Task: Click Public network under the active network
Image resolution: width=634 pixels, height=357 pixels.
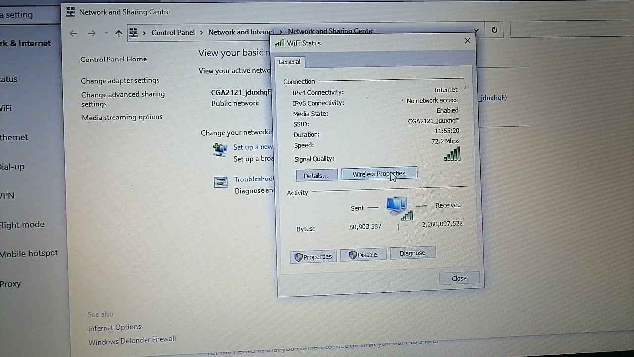Action: click(x=235, y=103)
